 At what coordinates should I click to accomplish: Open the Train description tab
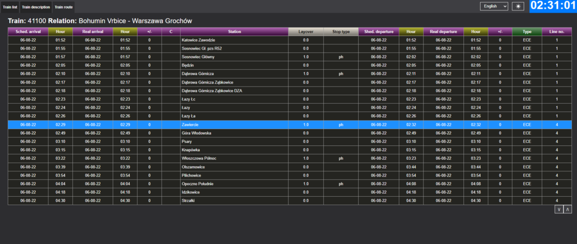(36, 6)
